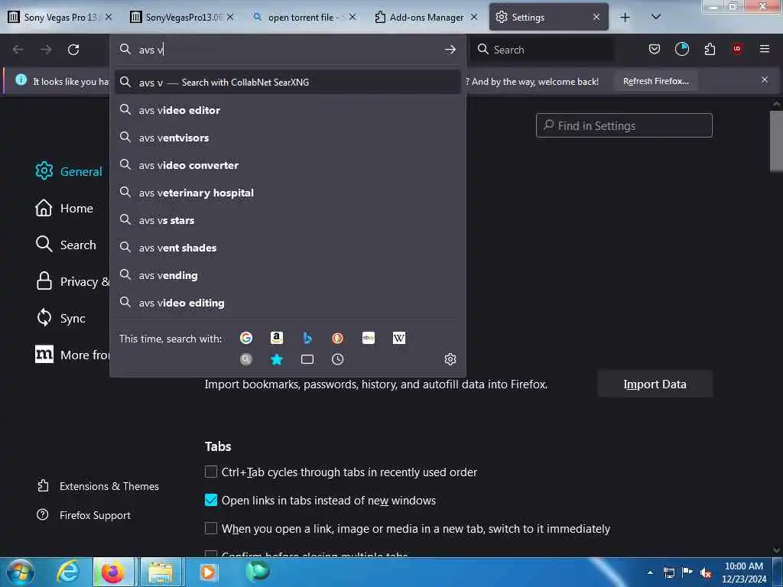Search history using the clock icon
Screen dimensions: 783x587
(x=337, y=359)
